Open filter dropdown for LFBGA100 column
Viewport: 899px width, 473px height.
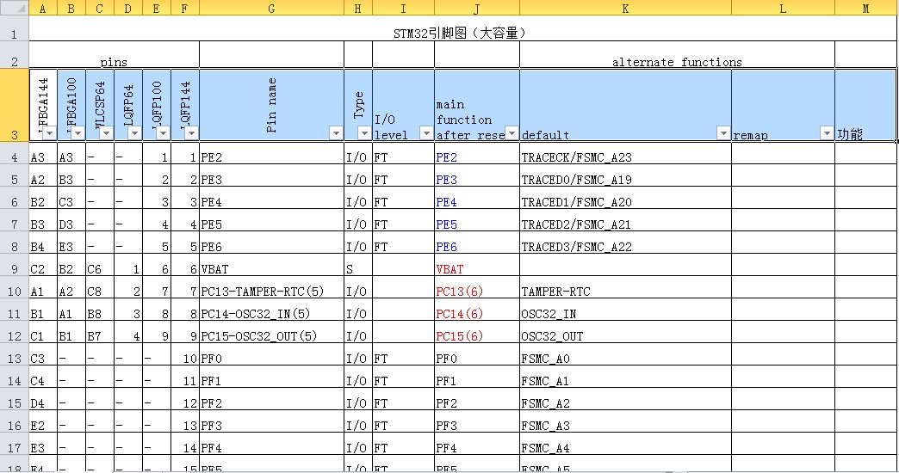coord(78,133)
